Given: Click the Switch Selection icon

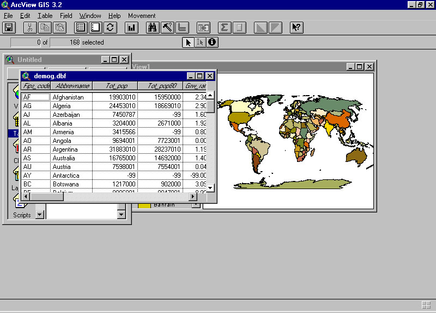Looking at the screenshot, I should (110, 28).
